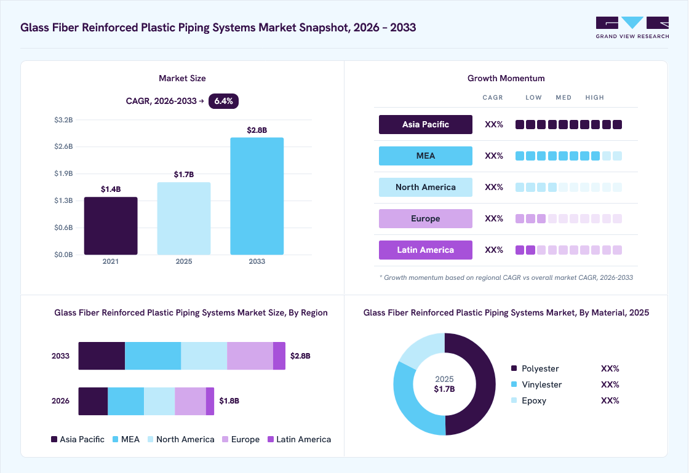Screen dimensions: 689x473
Task: Click the Europe segment in the 2033 bar
Action: 250,356
